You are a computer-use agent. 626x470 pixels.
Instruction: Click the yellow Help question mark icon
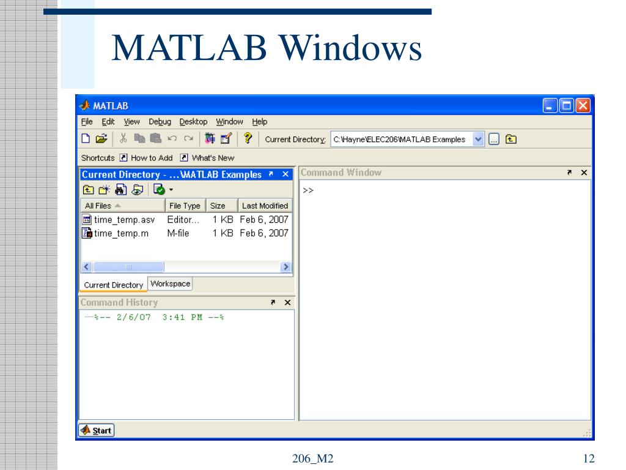point(248,138)
